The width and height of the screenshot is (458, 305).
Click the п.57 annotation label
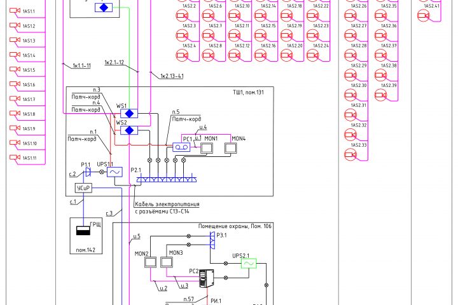[189, 299]
